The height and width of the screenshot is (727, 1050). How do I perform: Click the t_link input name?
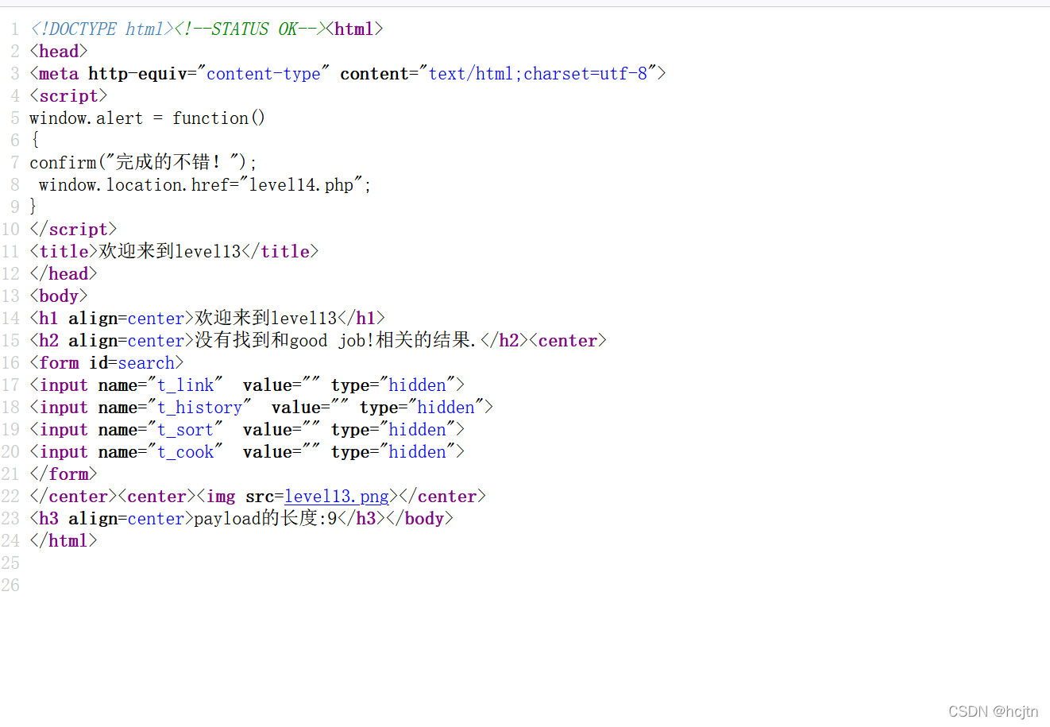click(186, 385)
